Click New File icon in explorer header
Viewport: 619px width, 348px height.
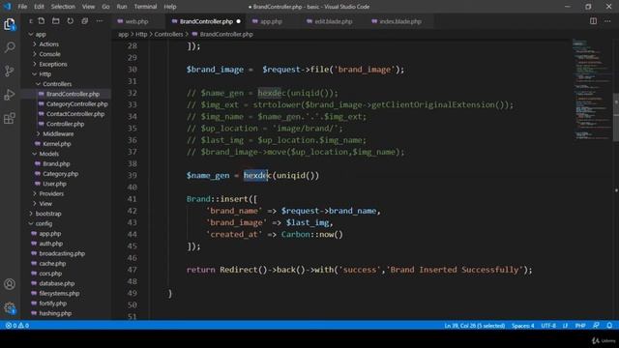tap(42, 21)
